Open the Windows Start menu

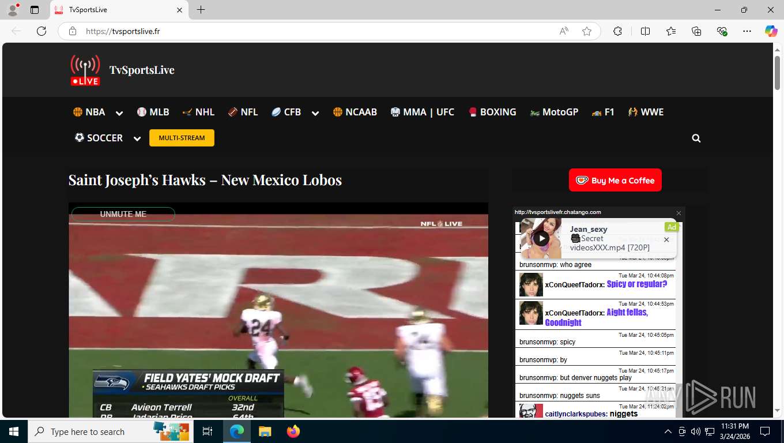pos(14,431)
